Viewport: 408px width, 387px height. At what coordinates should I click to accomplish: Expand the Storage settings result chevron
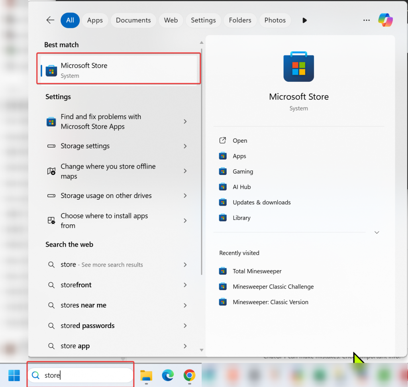[185, 146]
